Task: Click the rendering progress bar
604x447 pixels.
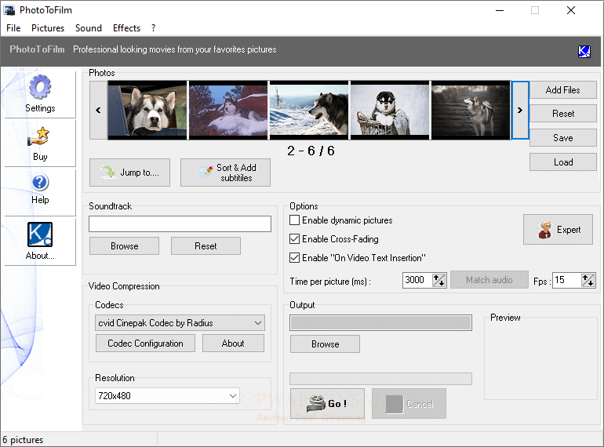Action: tap(380, 379)
